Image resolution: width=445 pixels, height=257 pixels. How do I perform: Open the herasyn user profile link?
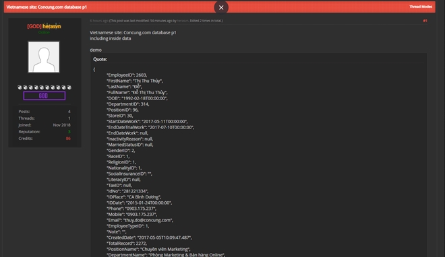pyautogui.click(x=52, y=26)
